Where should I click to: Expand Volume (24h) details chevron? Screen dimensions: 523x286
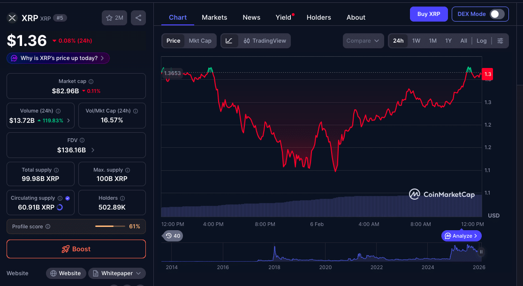[x=68, y=120]
